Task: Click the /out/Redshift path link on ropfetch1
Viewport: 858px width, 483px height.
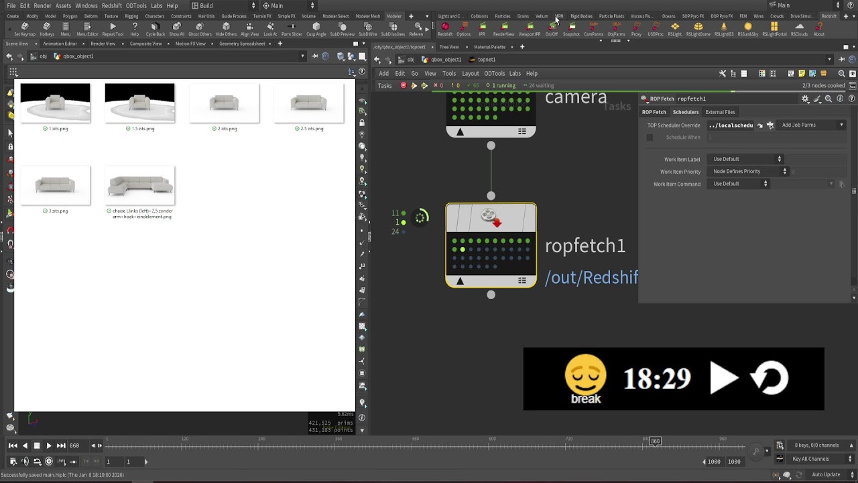Action: point(591,278)
